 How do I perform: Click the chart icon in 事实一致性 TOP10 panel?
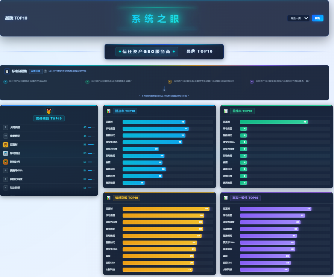226,198
